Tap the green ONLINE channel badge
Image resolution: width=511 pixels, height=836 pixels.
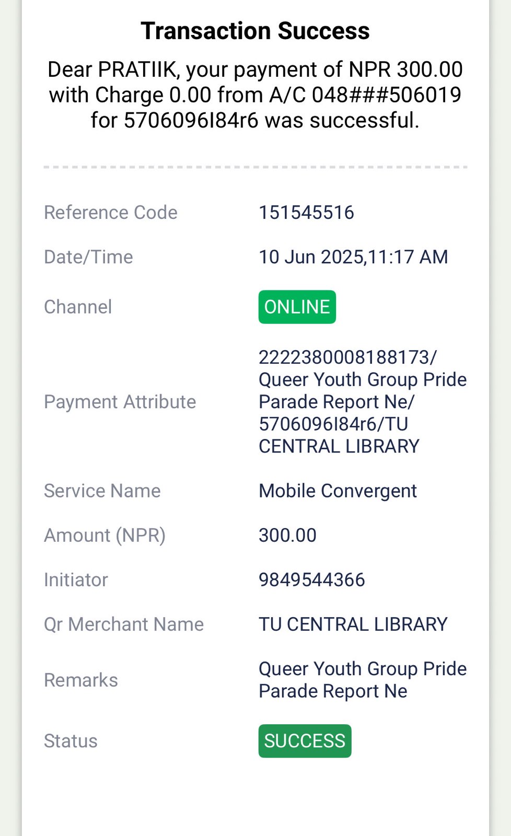click(297, 307)
